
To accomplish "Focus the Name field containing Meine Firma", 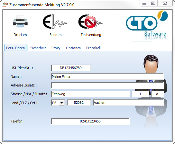I will tap(107, 76).
